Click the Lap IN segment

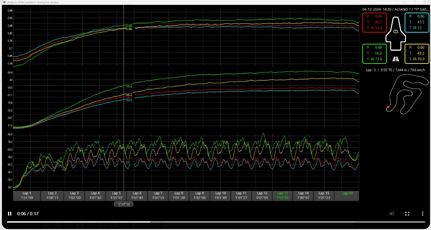(347, 196)
